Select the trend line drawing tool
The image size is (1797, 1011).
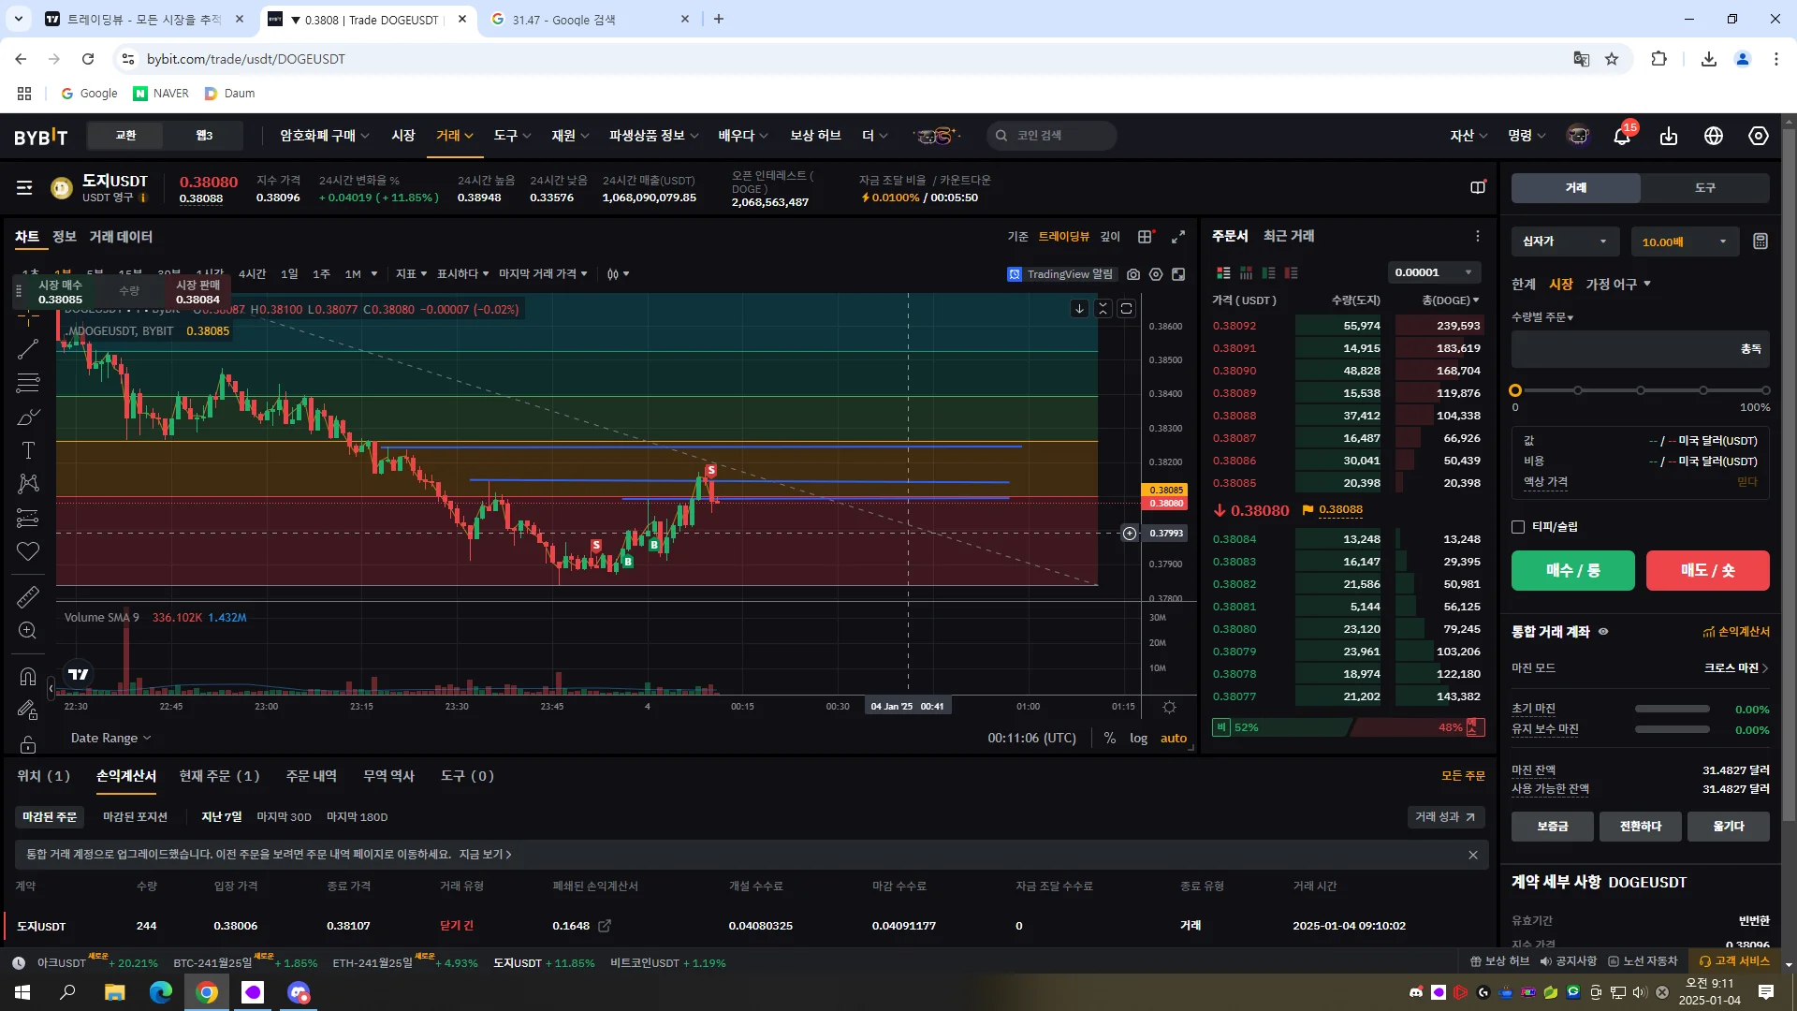(28, 349)
